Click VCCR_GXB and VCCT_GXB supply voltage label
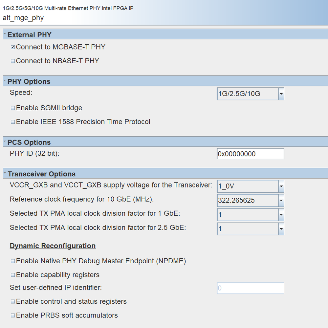This screenshot has height=328, width=328. click(111, 185)
